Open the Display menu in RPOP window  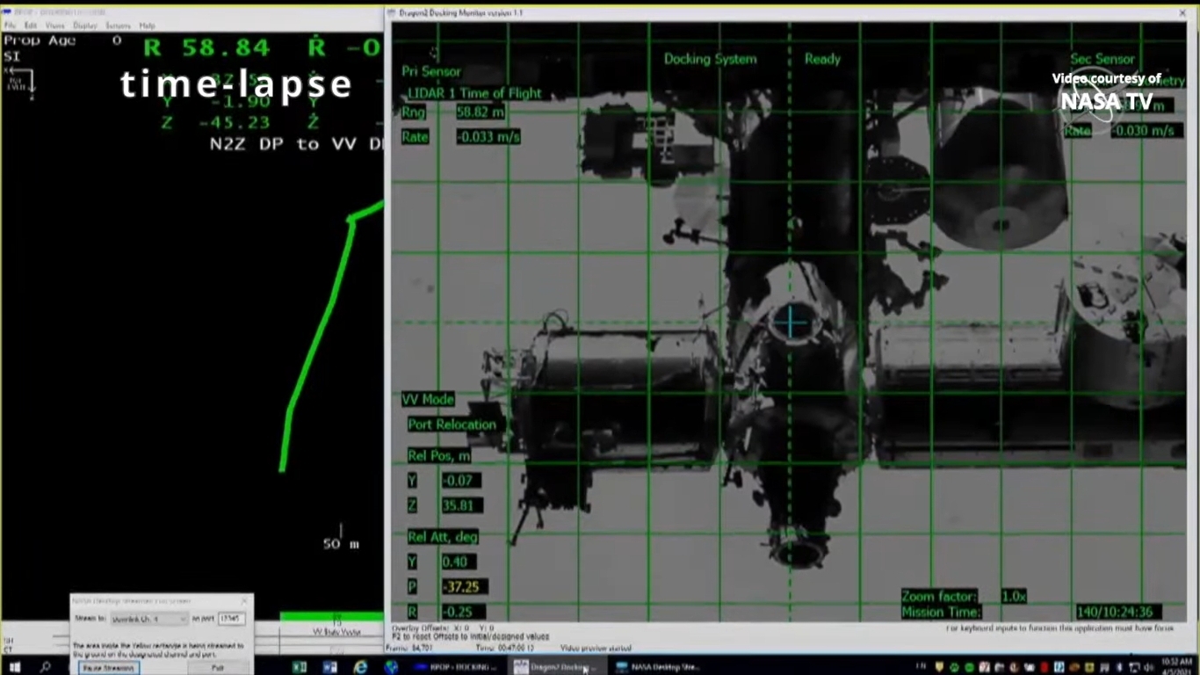[x=85, y=25]
